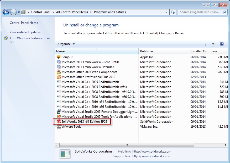The width and height of the screenshot is (230, 163).
Task: Click Control Panel breadcrumb segment
Action: [41, 12]
